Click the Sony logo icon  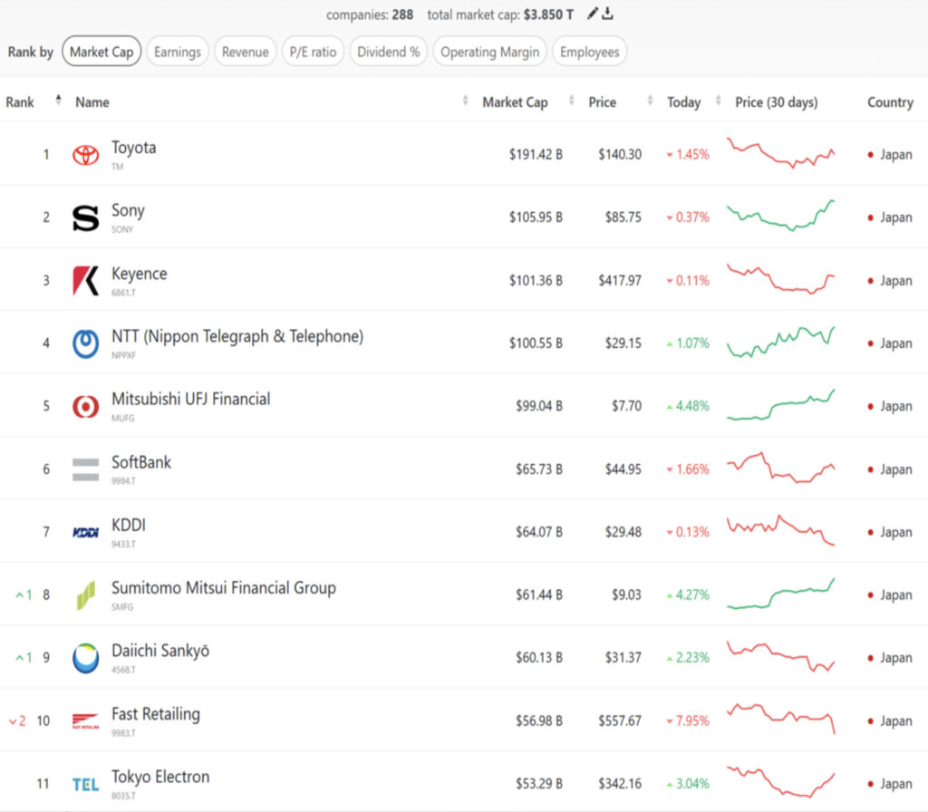click(x=86, y=217)
